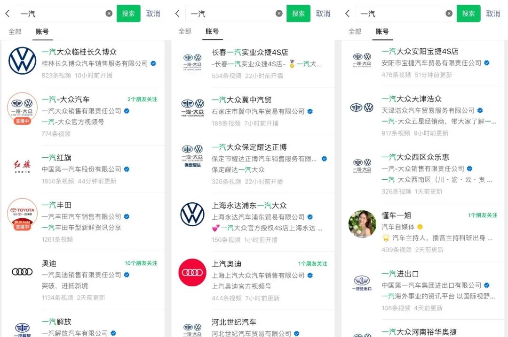508x337 pixels.
Task: Open live avatar of 一汽-大众汽车
Action: pyautogui.click(x=23, y=108)
